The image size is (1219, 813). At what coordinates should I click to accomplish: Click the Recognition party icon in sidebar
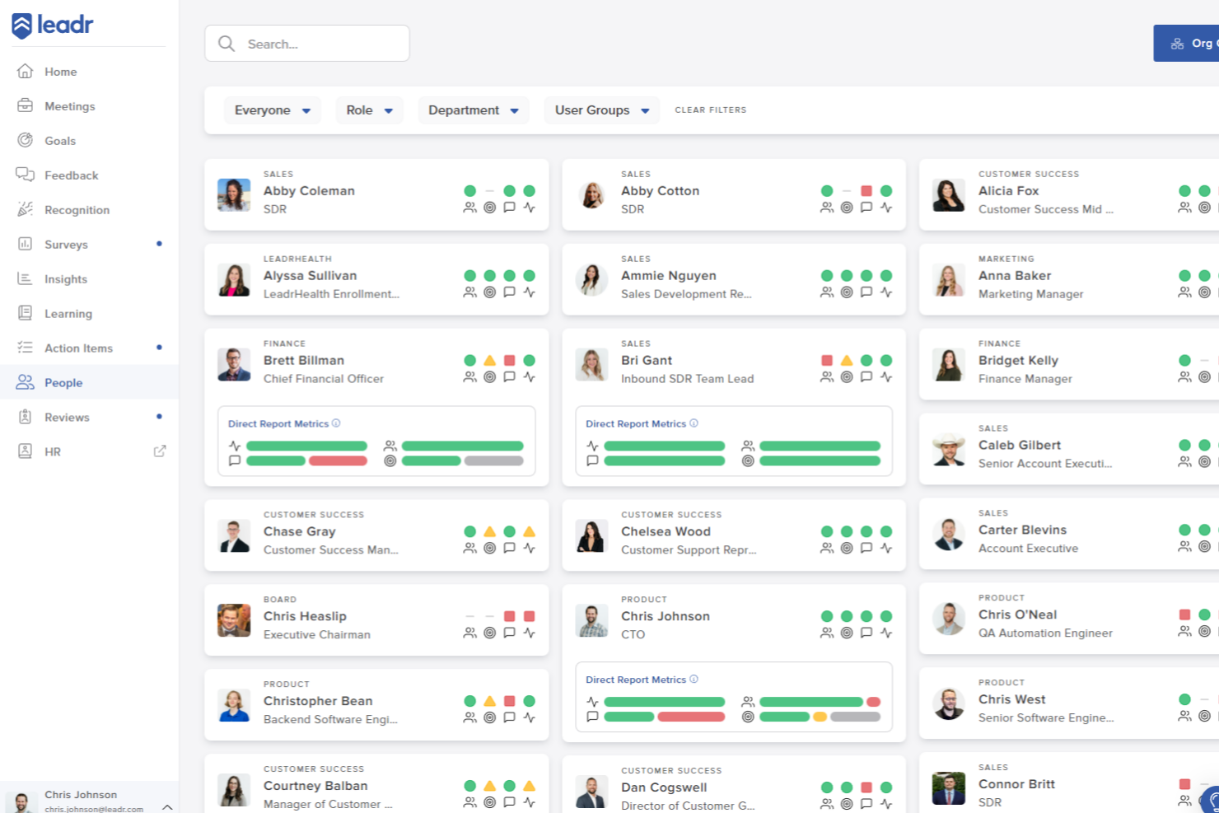coord(26,209)
